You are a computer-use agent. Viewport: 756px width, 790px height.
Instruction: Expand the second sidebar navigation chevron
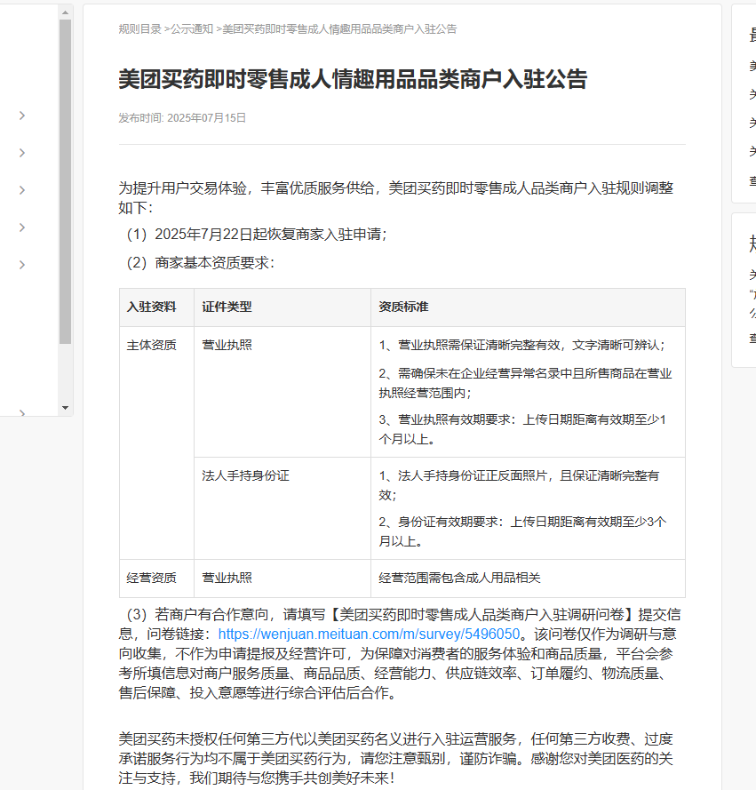click(21, 153)
